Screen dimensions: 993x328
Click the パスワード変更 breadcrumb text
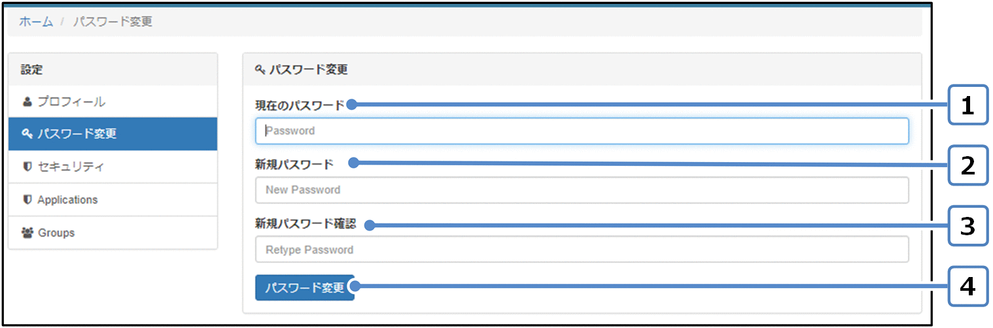click(x=113, y=22)
